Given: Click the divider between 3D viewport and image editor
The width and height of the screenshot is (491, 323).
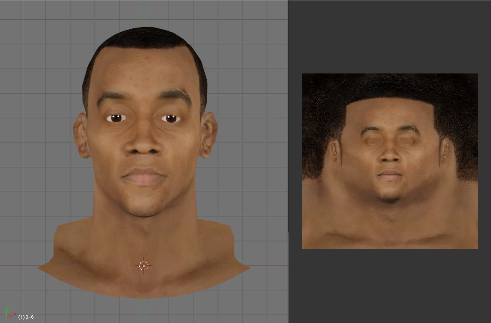Looking at the screenshot, I should 288,161.
